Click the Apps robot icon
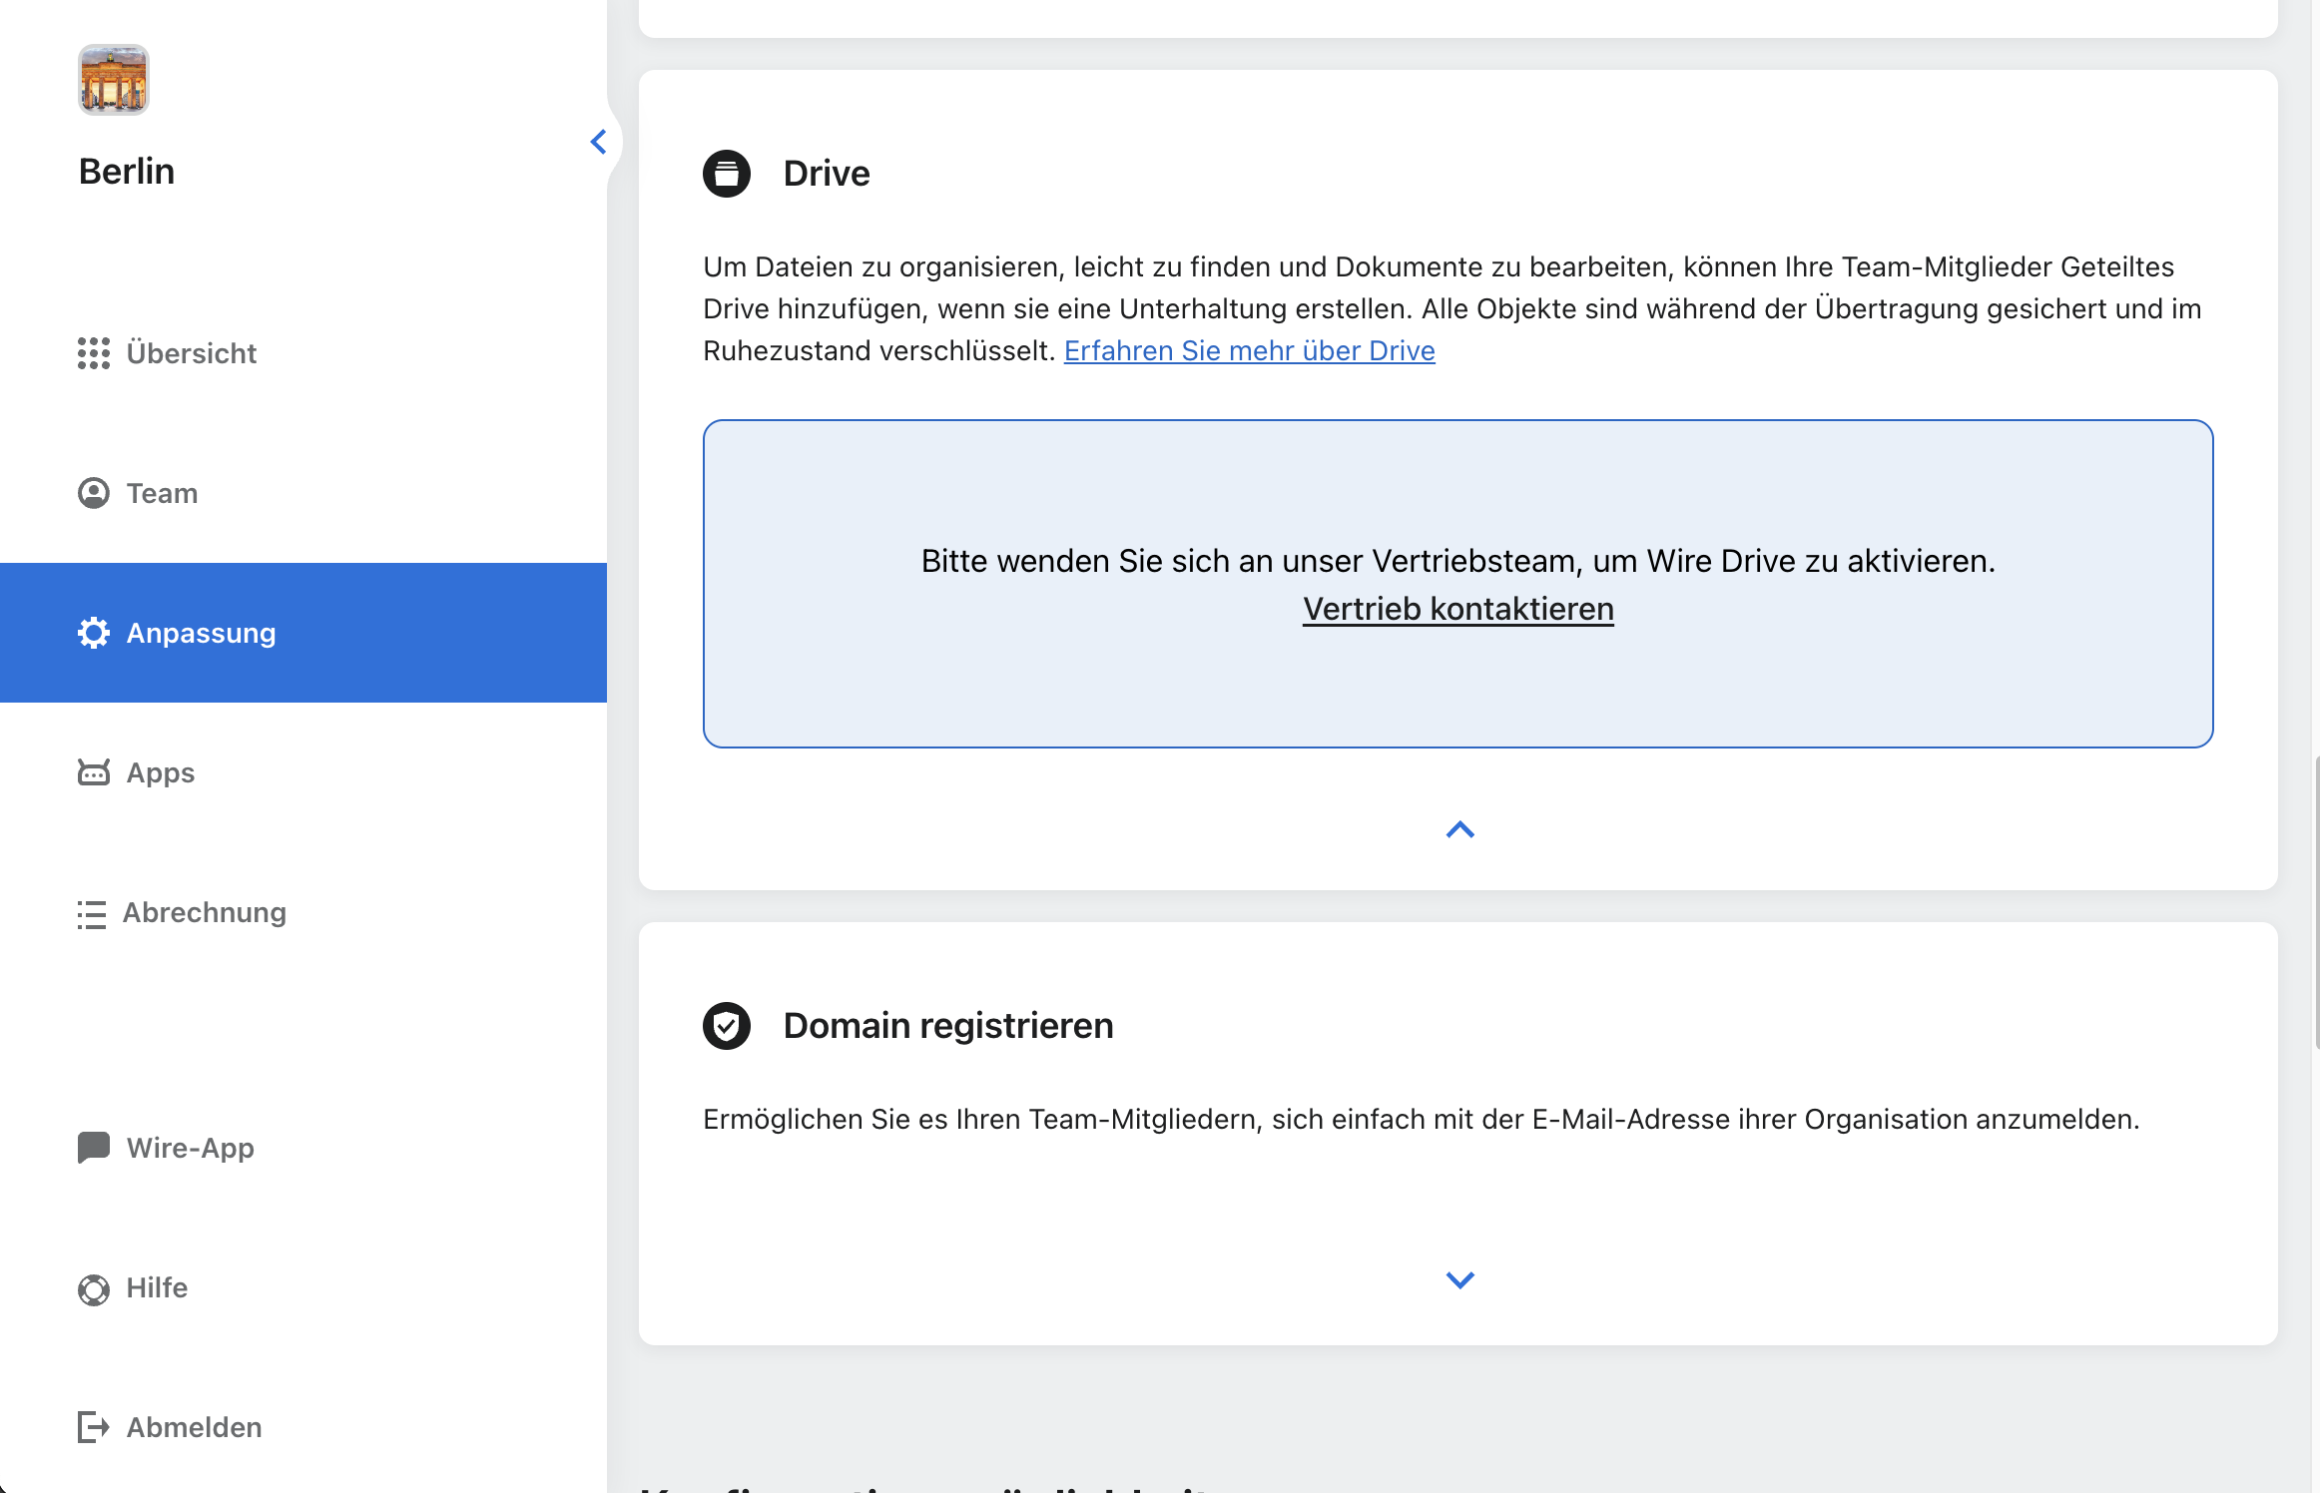This screenshot has height=1493, width=2320. tap(94, 772)
